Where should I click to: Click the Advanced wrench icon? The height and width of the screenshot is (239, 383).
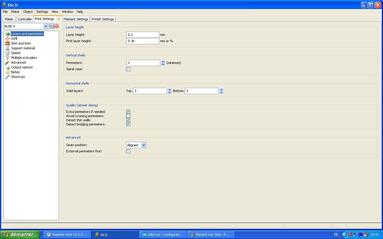[7, 62]
